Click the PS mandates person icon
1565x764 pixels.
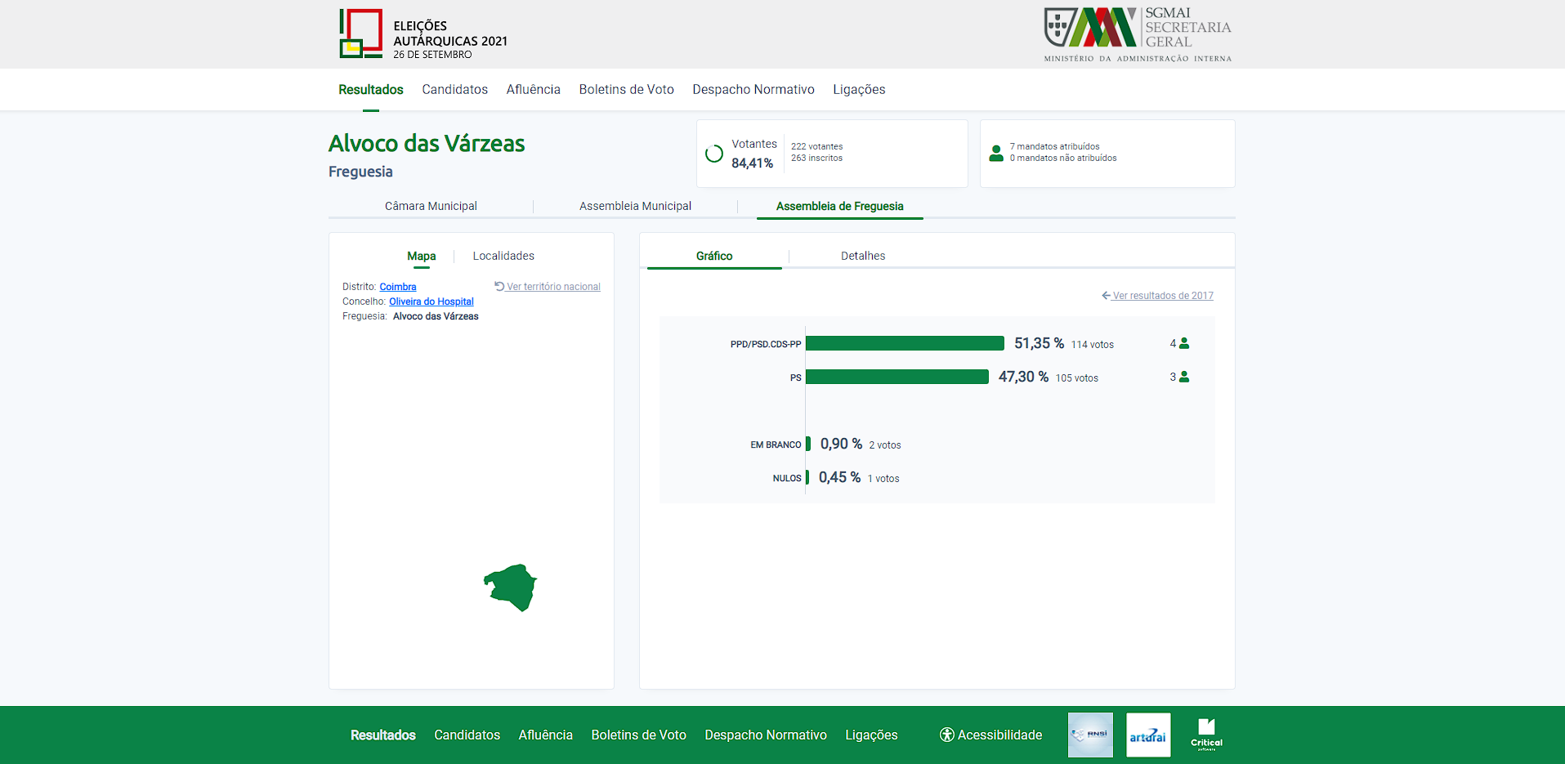(x=1184, y=378)
